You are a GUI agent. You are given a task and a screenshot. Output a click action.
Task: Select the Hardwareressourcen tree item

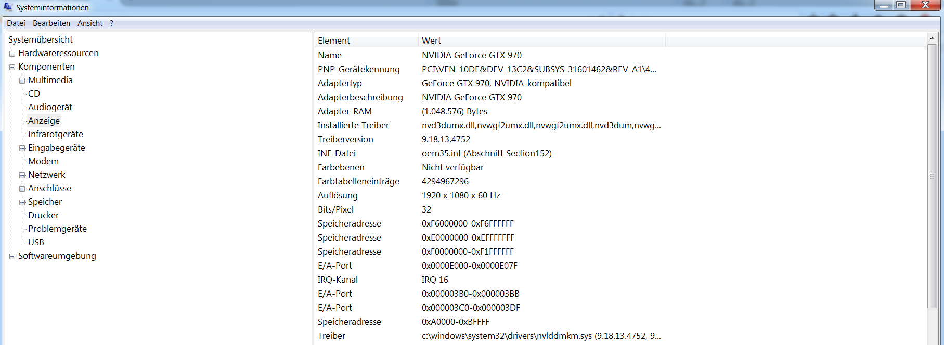[58, 53]
